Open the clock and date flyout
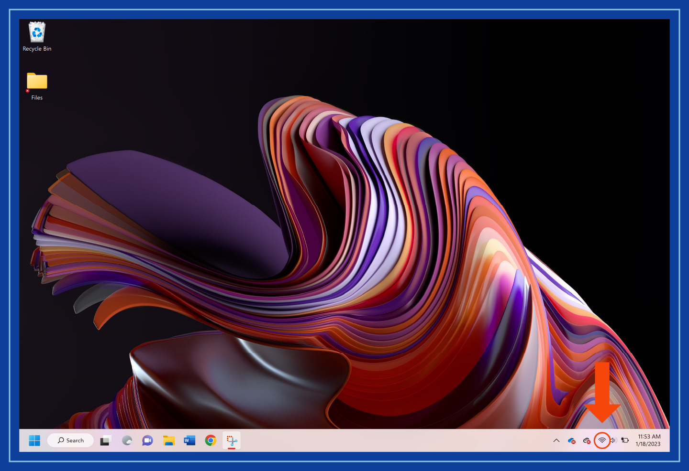 click(x=648, y=440)
